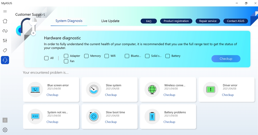This screenshot has width=258, height=135.
Task: Run Checkup for Slow system
Action: click(111, 95)
